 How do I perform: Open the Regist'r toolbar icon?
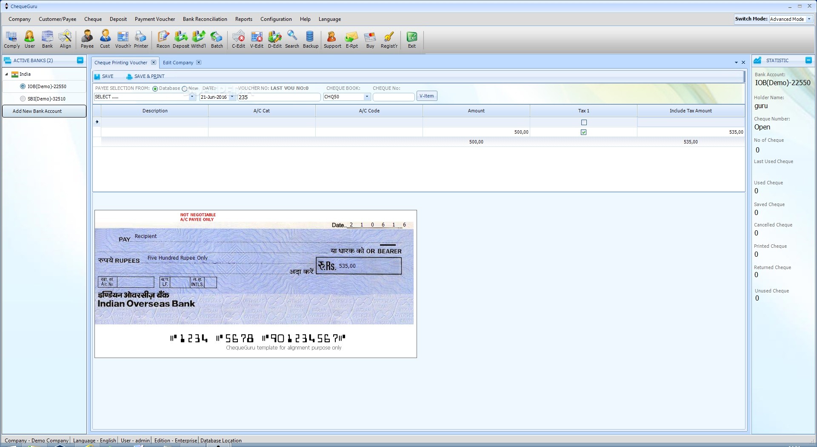[389, 40]
